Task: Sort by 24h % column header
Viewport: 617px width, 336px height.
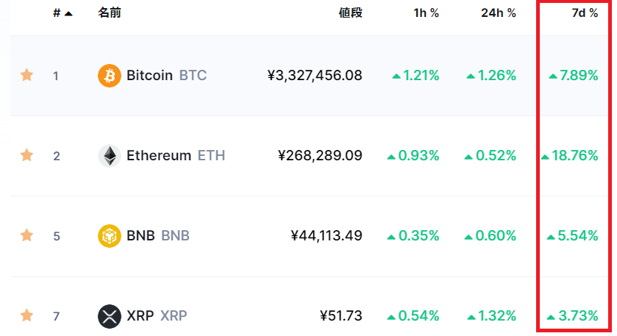Action: tap(499, 13)
